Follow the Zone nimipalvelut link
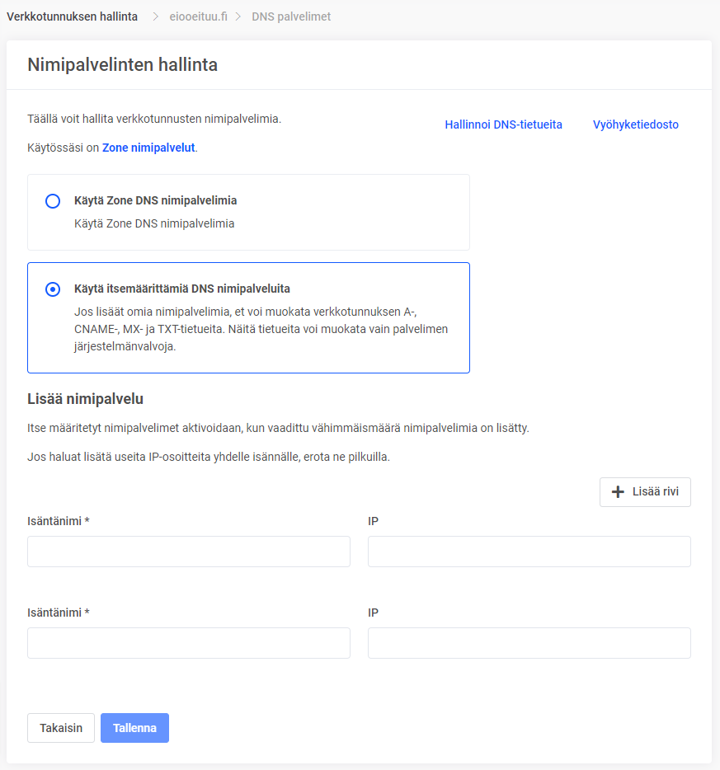 [x=148, y=148]
